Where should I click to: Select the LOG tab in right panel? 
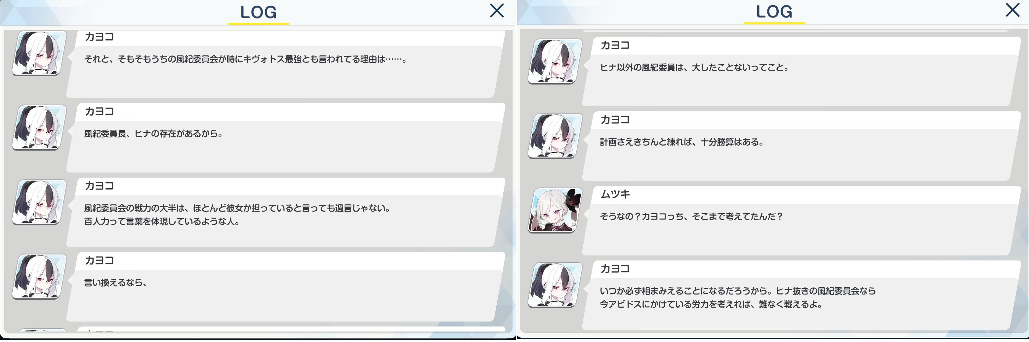click(774, 12)
